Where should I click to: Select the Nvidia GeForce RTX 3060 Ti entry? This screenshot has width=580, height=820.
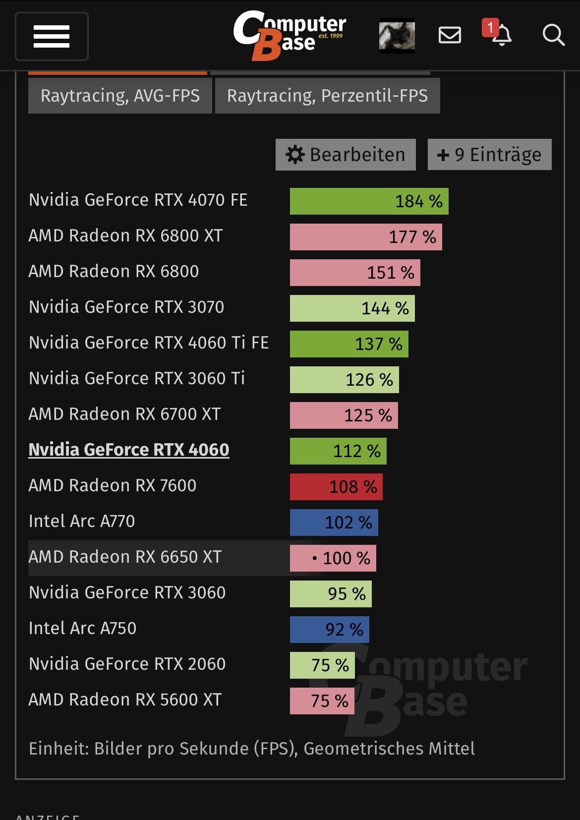click(137, 379)
